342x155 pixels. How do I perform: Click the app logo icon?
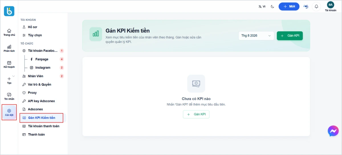click(9, 11)
